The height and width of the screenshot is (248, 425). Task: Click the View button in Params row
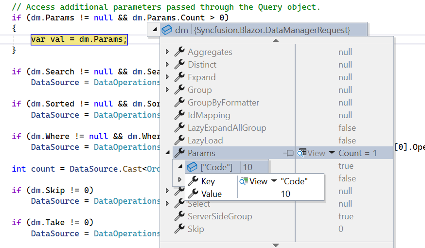pyautogui.click(x=316, y=153)
